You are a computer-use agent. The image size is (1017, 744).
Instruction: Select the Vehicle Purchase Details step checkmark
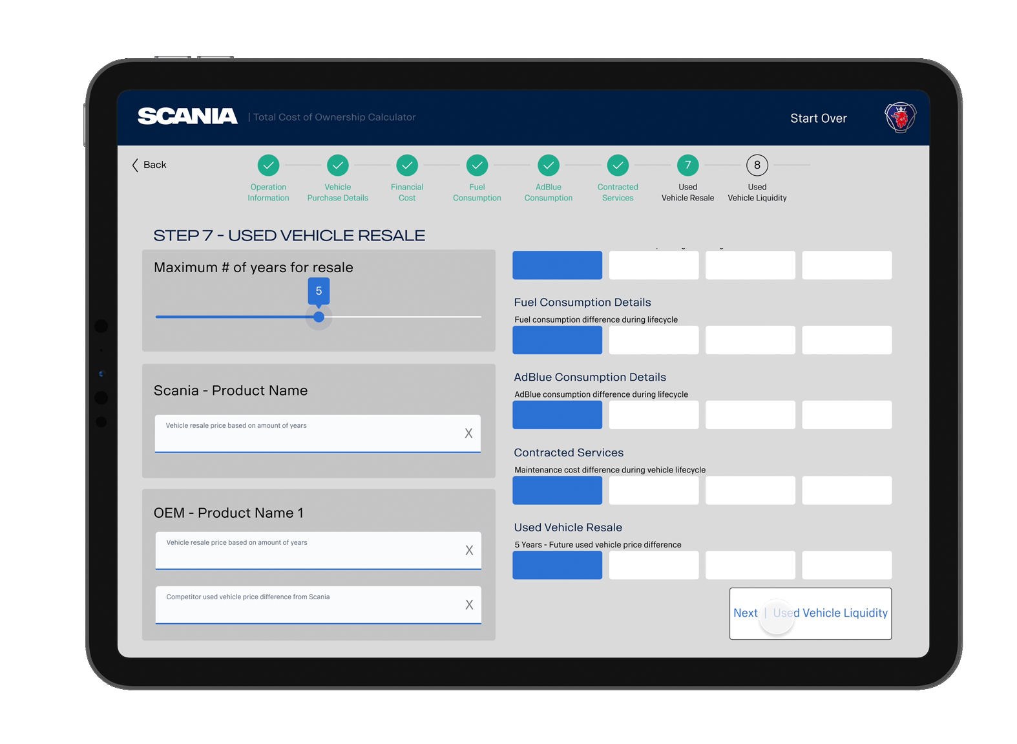[337, 165]
